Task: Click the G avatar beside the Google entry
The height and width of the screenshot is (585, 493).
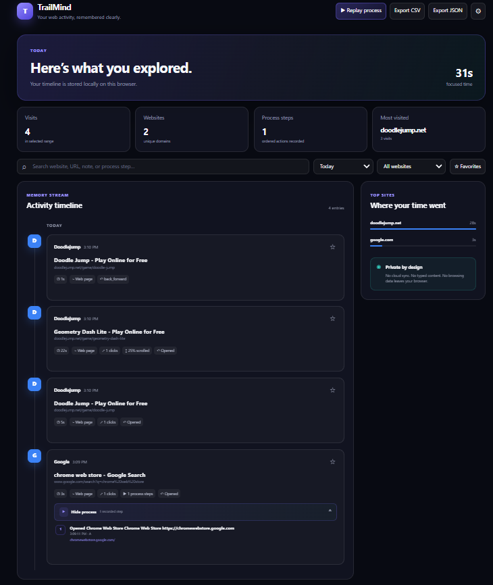Action: pyautogui.click(x=34, y=455)
